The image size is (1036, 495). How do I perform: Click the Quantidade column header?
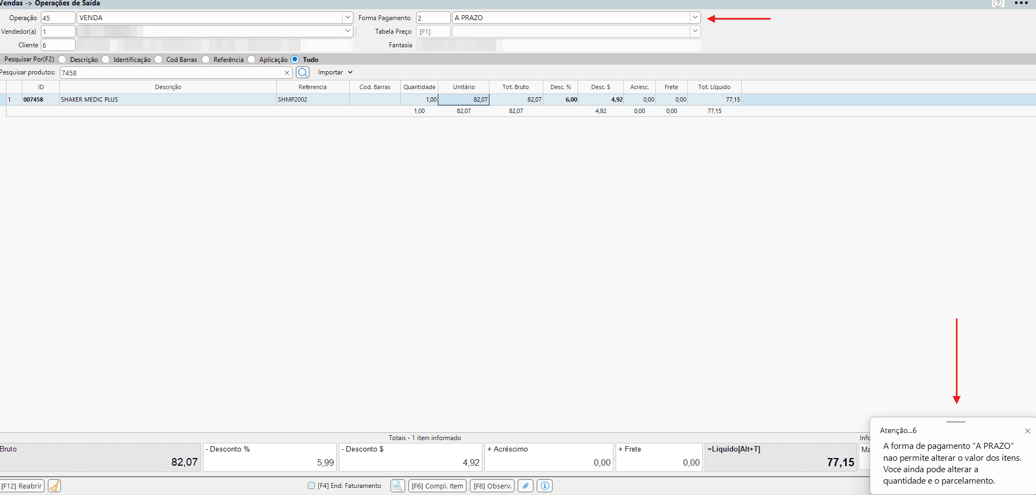pyautogui.click(x=419, y=87)
